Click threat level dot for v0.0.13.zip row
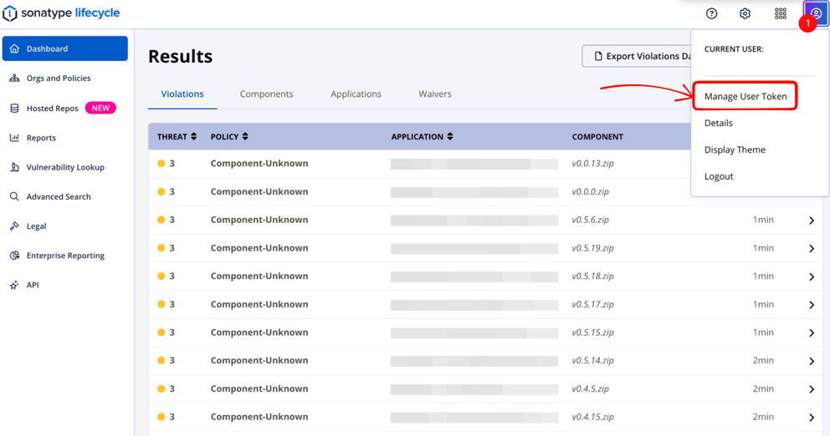The image size is (830, 436). 161,164
